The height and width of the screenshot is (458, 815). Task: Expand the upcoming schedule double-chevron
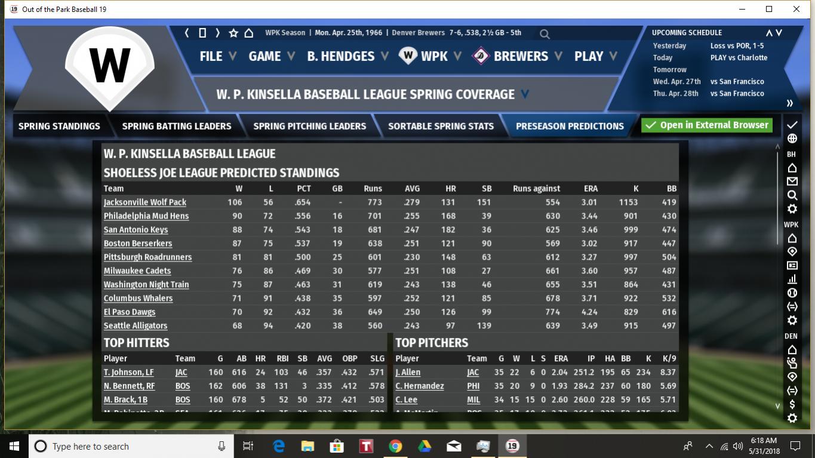click(790, 103)
